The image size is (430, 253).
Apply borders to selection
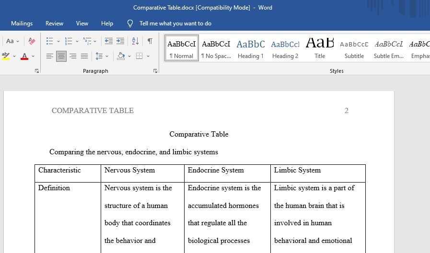coord(139,56)
